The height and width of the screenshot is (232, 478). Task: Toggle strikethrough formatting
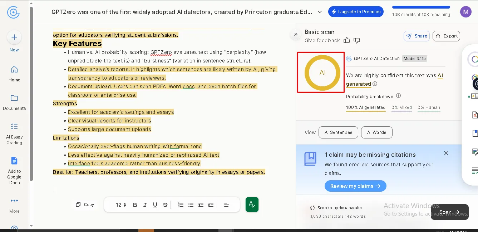[165, 205]
